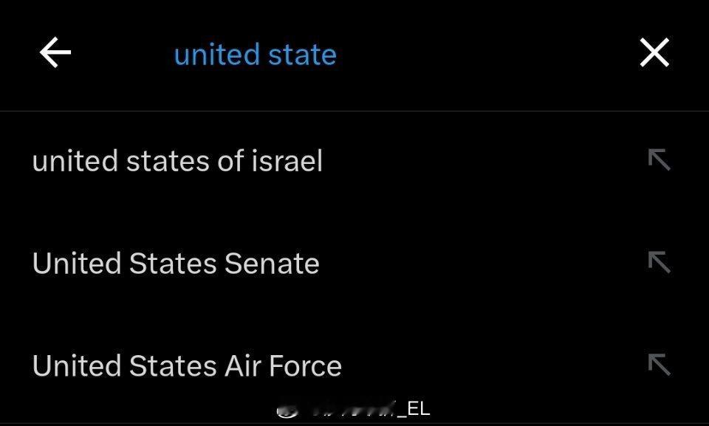Return to previous screen via back arrow
The width and height of the screenshot is (709, 426).
(55, 52)
